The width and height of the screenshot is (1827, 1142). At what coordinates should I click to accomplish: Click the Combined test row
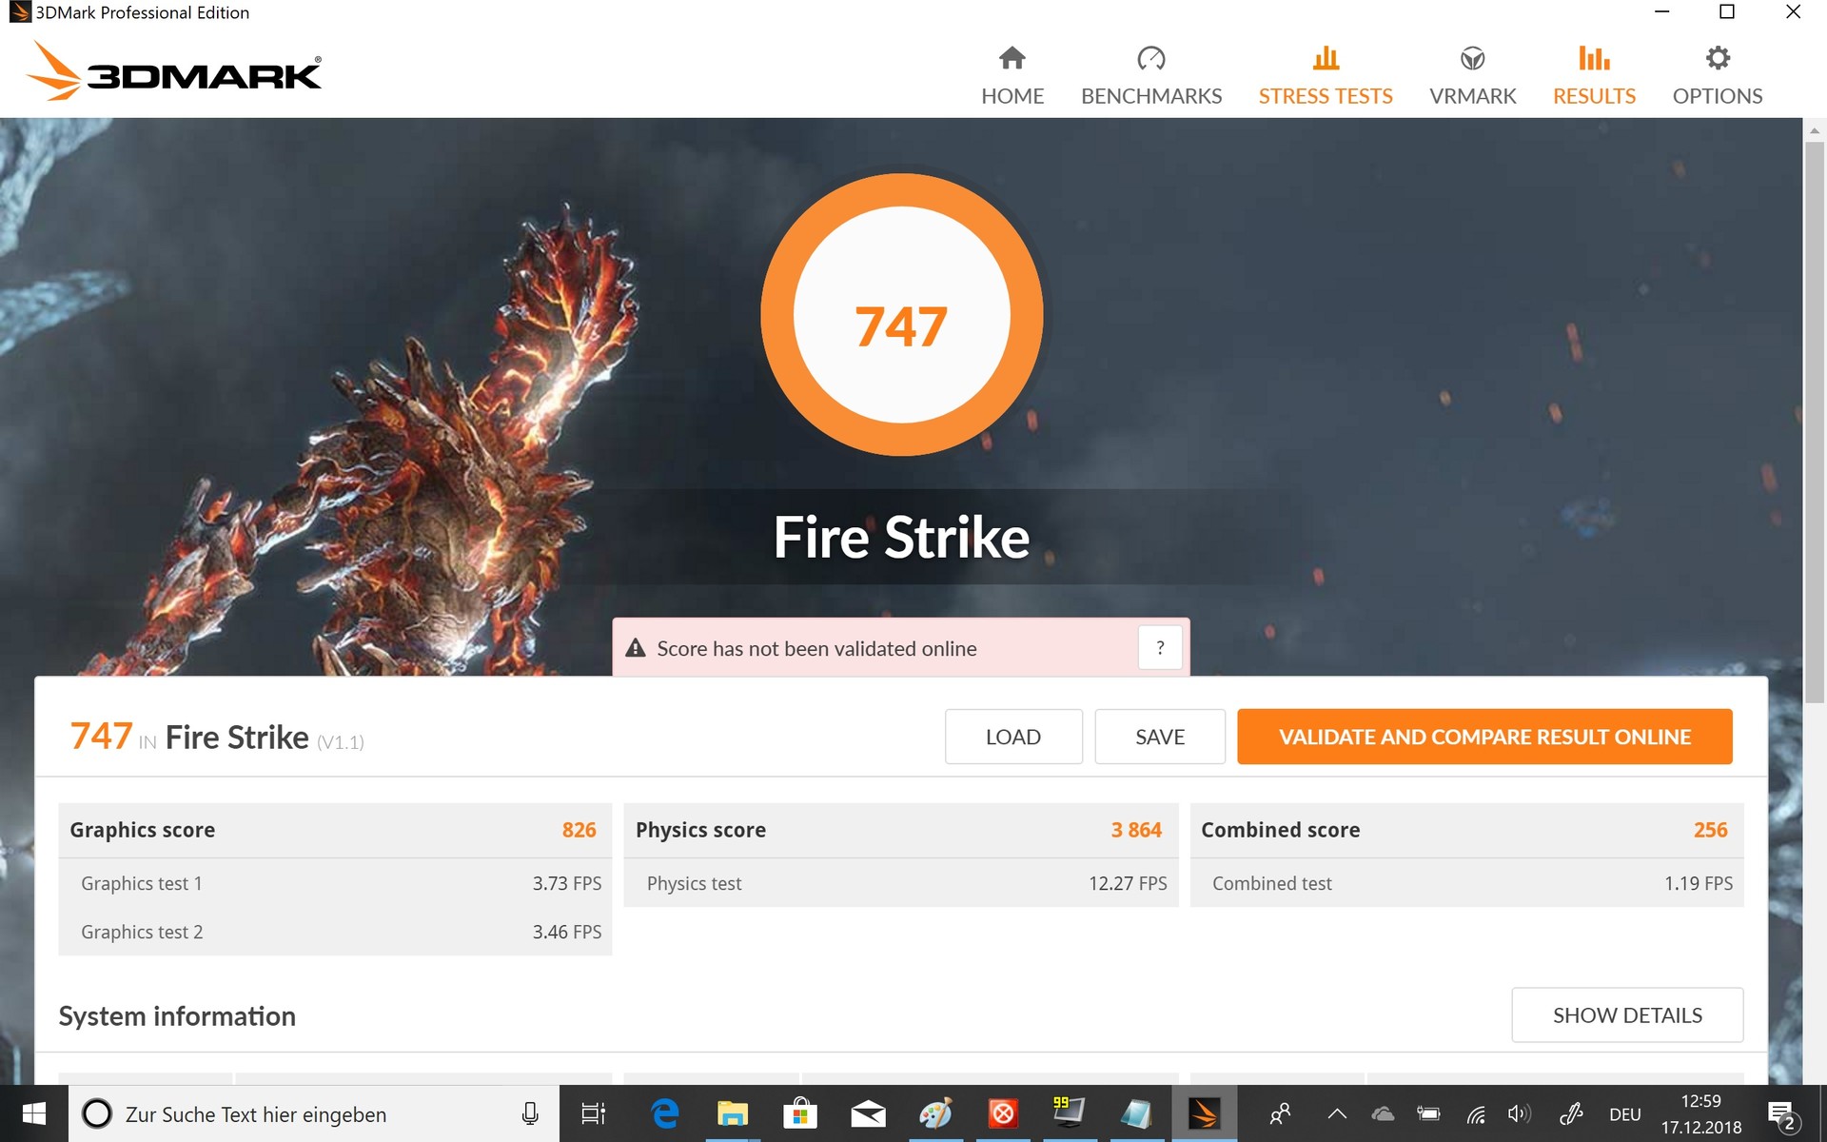pyautogui.click(x=1466, y=883)
